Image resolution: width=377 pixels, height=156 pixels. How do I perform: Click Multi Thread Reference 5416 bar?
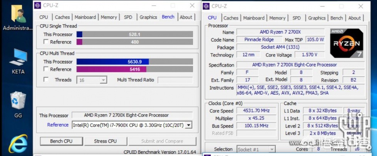tap(135, 70)
